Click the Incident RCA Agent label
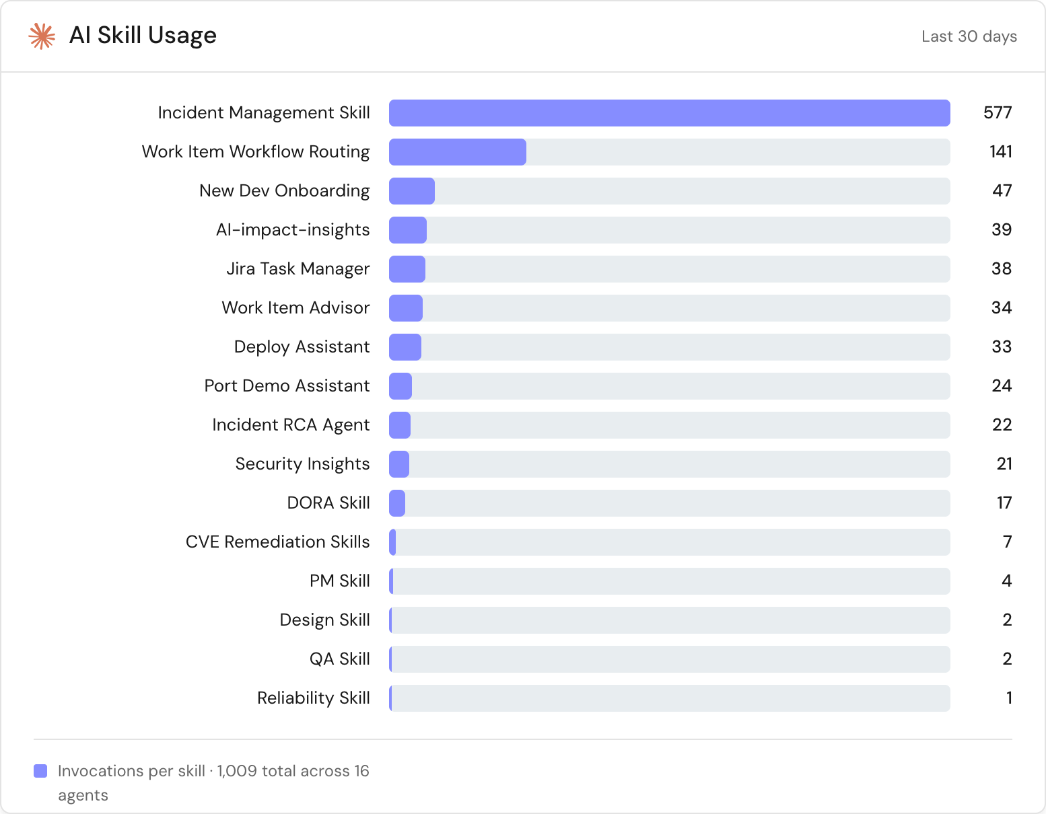Screen dimensions: 1046x814 [x=291, y=425]
